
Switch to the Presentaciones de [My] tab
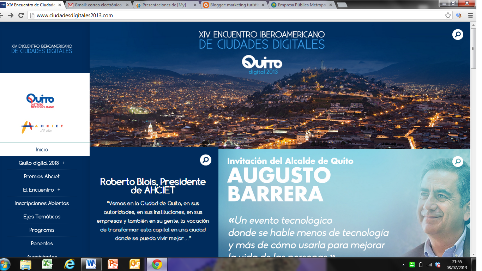point(165,5)
